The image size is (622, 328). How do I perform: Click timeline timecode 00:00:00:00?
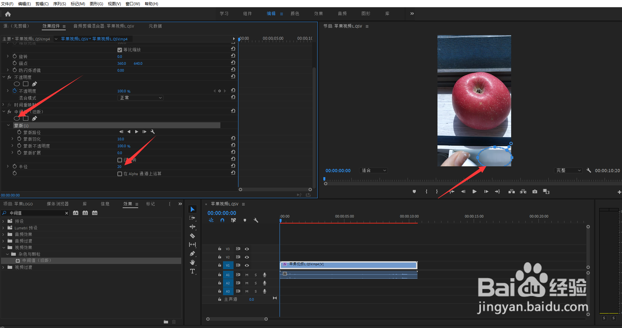pos(222,213)
